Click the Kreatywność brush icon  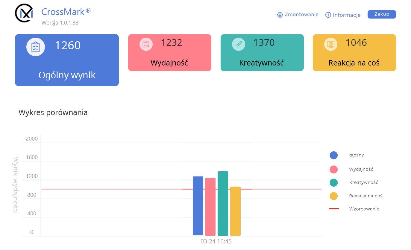pos(239,44)
